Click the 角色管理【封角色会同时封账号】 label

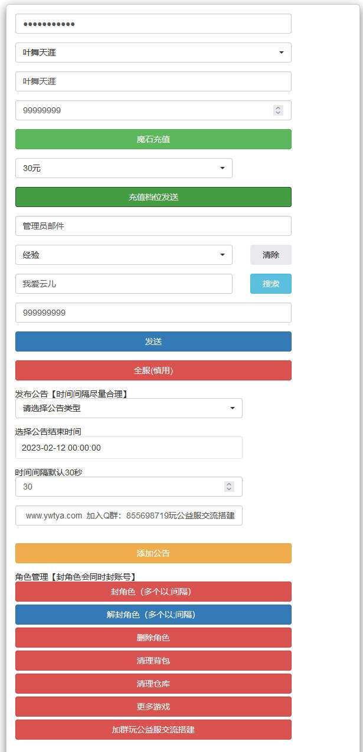click(x=76, y=577)
